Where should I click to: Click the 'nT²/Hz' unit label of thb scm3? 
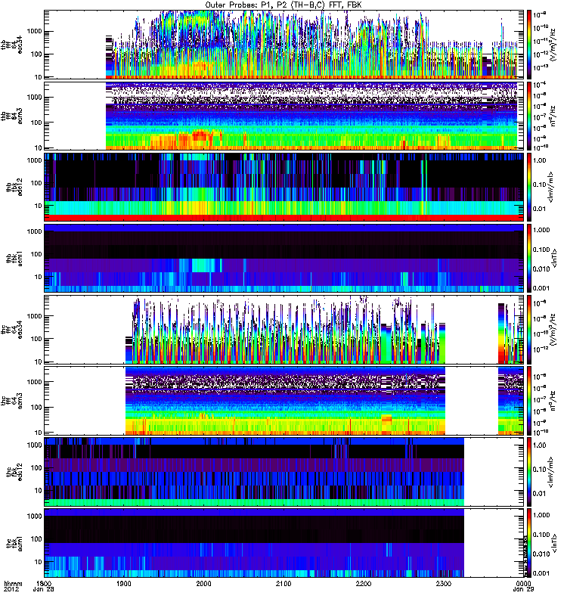(553, 116)
